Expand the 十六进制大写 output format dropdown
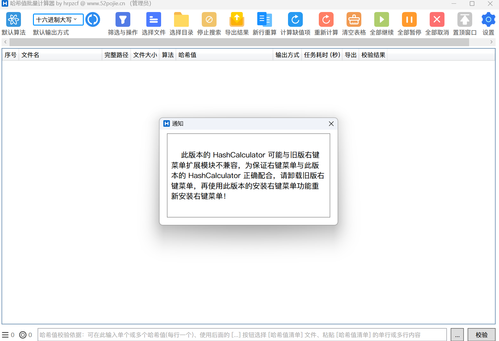Screen dimensions: 499x341 (x=58, y=20)
